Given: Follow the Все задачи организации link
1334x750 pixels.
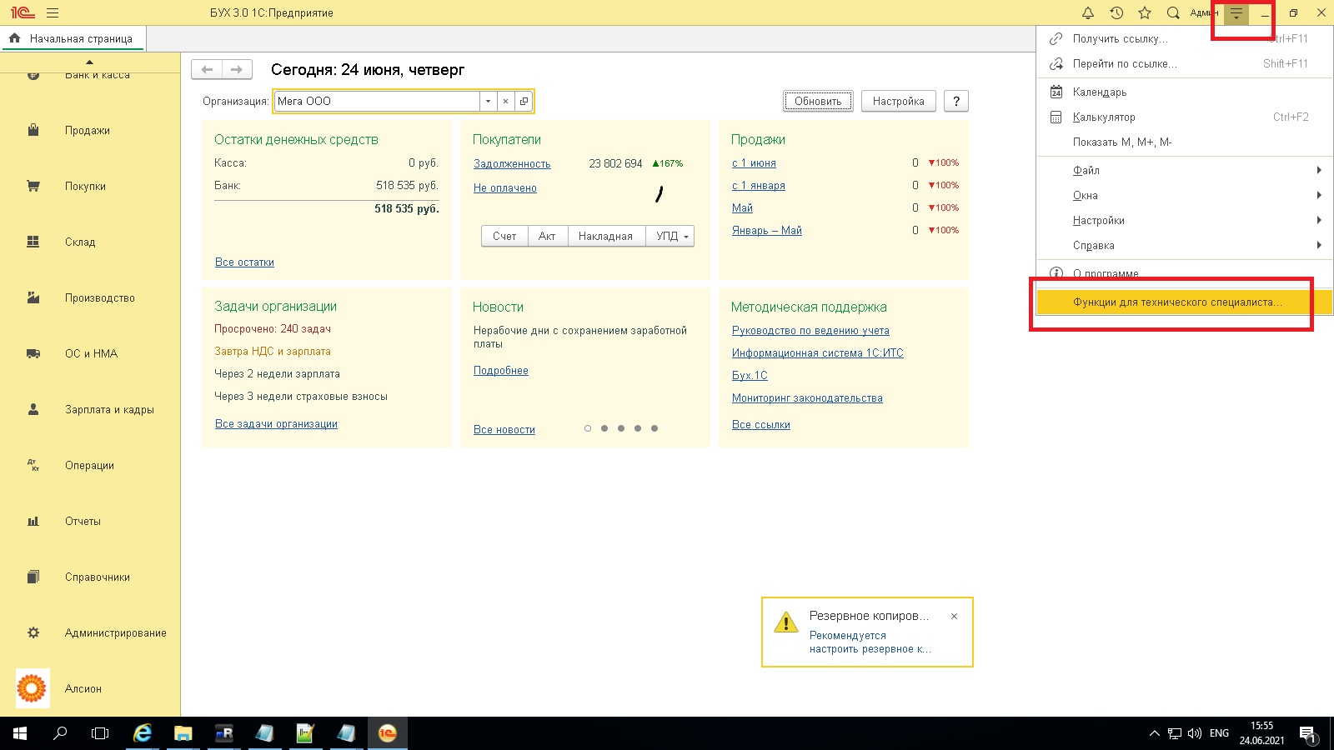Looking at the screenshot, I should point(276,424).
